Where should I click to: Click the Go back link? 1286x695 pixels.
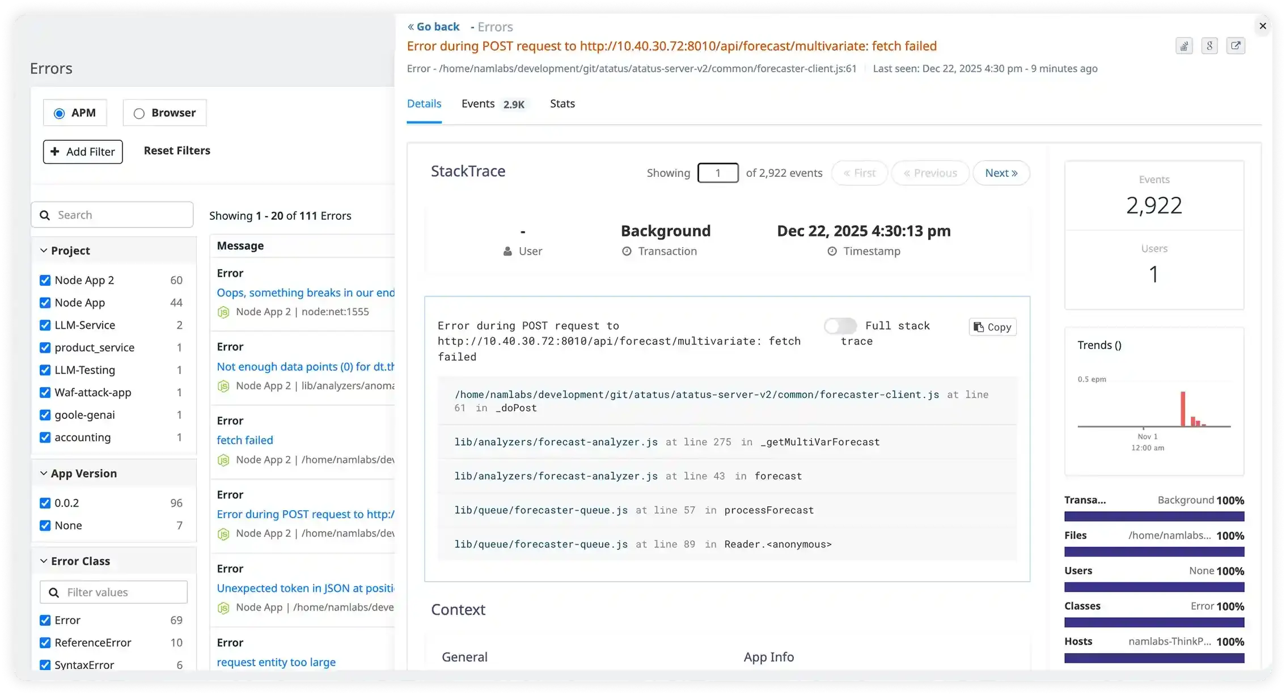[x=433, y=26]
